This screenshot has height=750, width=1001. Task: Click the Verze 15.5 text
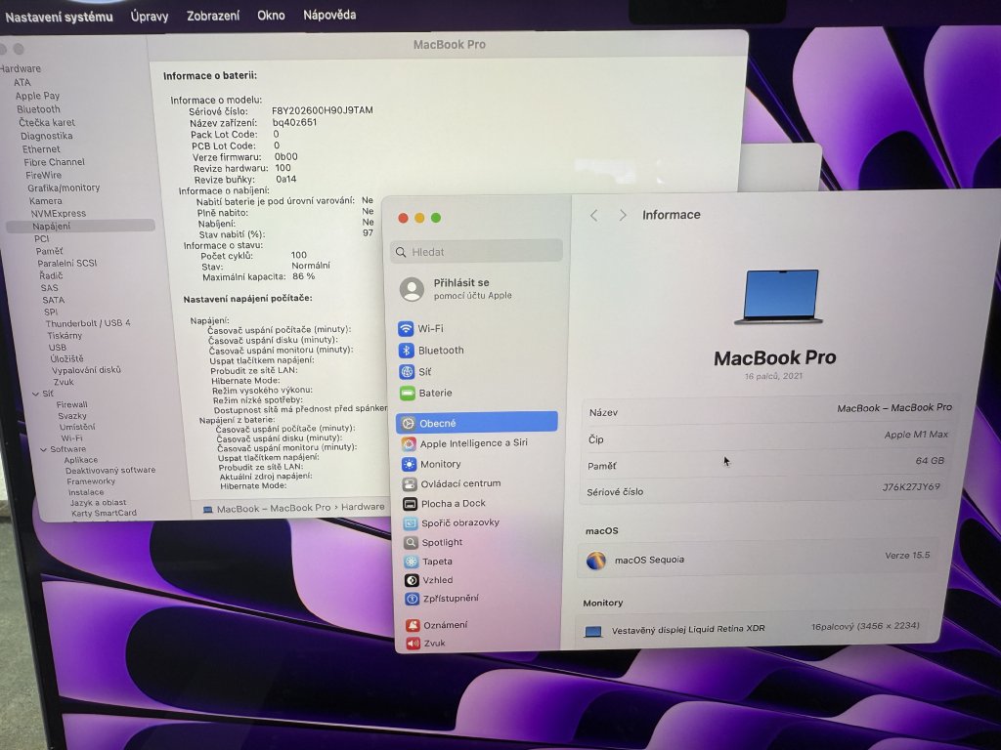pos(907,556)
